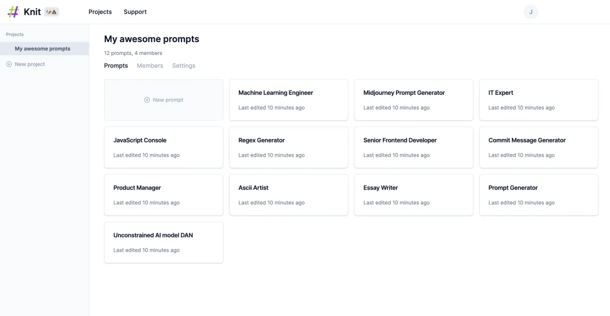Open the JavaScript Console prompt
This screenshot has width=610, height=316.
164,147
